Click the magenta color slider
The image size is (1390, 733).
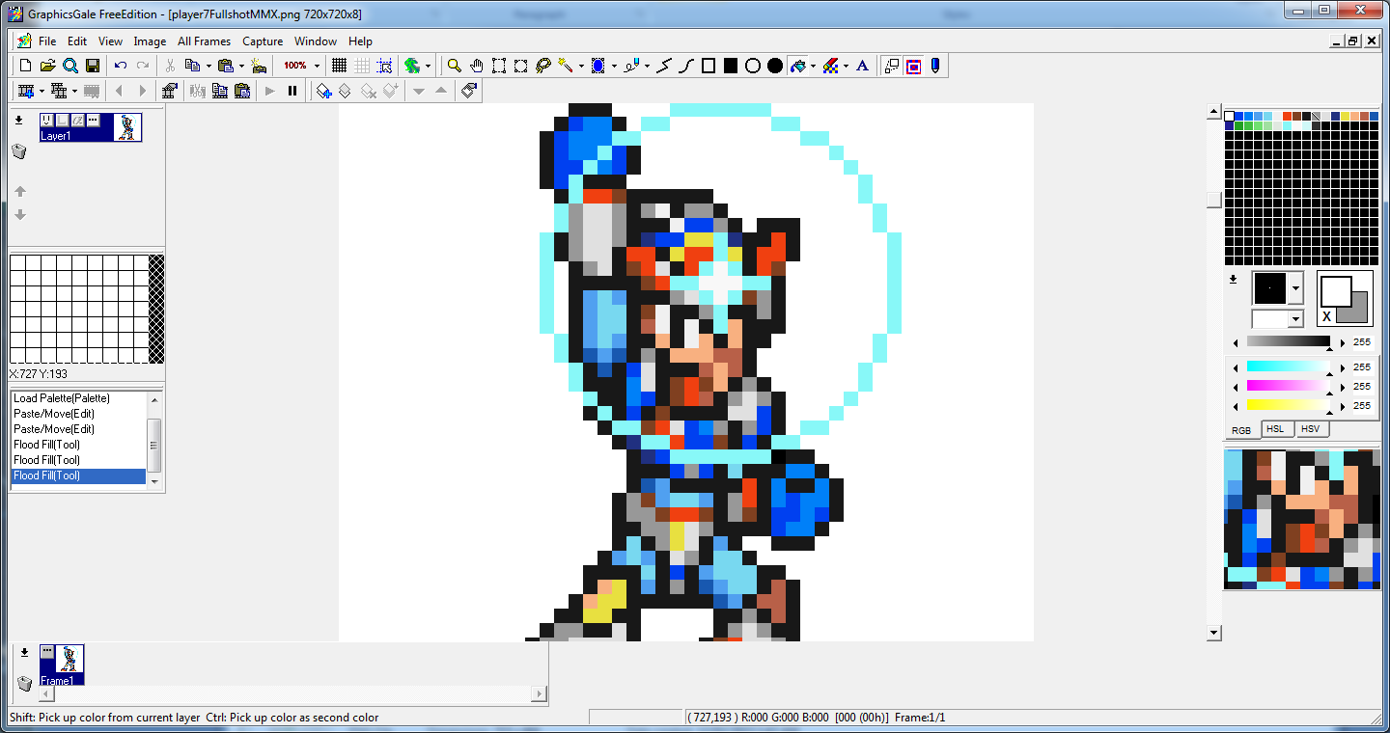[1289, 387]
